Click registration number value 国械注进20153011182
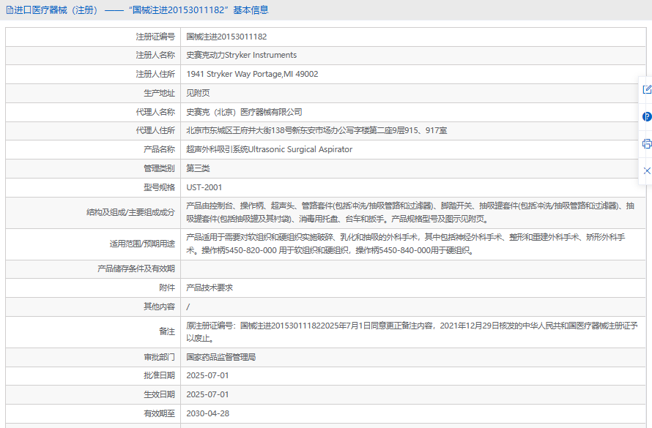 coord(226,37)
